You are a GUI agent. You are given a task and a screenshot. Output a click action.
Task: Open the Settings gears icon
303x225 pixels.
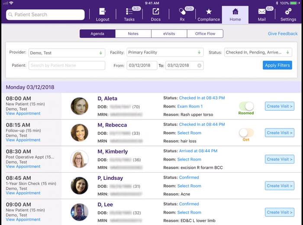tap(288, 12)
